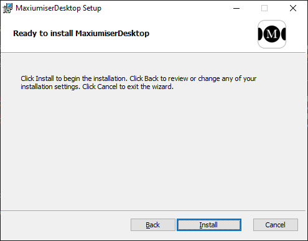
Task: Click the round black M logo
Action: (272, 34)
